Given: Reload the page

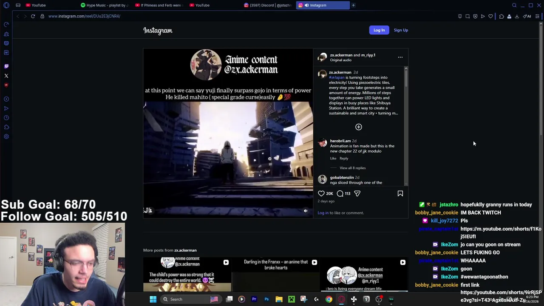Looking at the screenshot, I should click(x=33, y=16).
